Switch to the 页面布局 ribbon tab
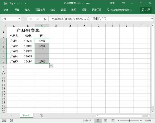 point(40,10)
